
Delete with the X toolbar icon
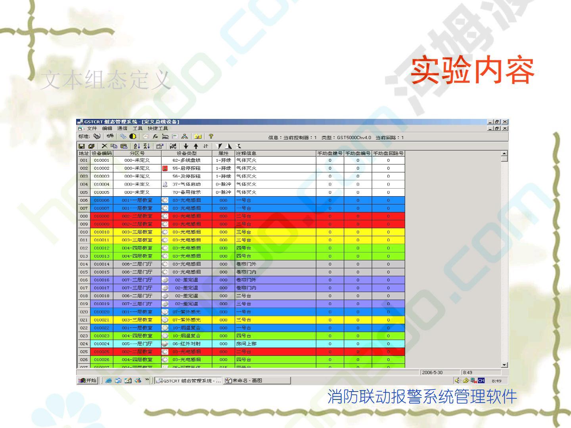point(105,146)
